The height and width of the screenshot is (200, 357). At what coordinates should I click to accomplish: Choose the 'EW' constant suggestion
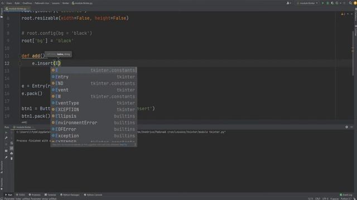[94, 97]
